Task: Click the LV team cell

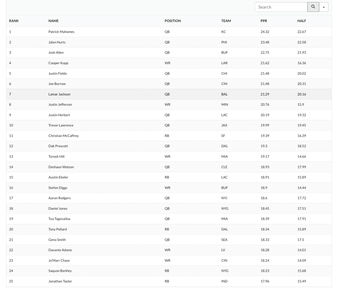Action: point(223,250)
